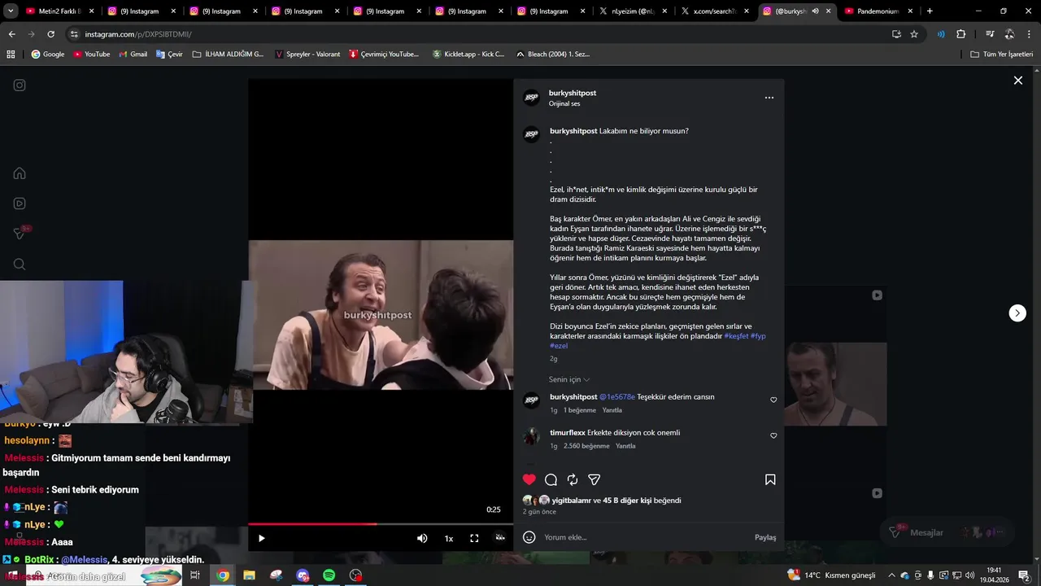Click the Paylaş post button
This screenshot has height=586, width=1041.
[x=765, y=537]
